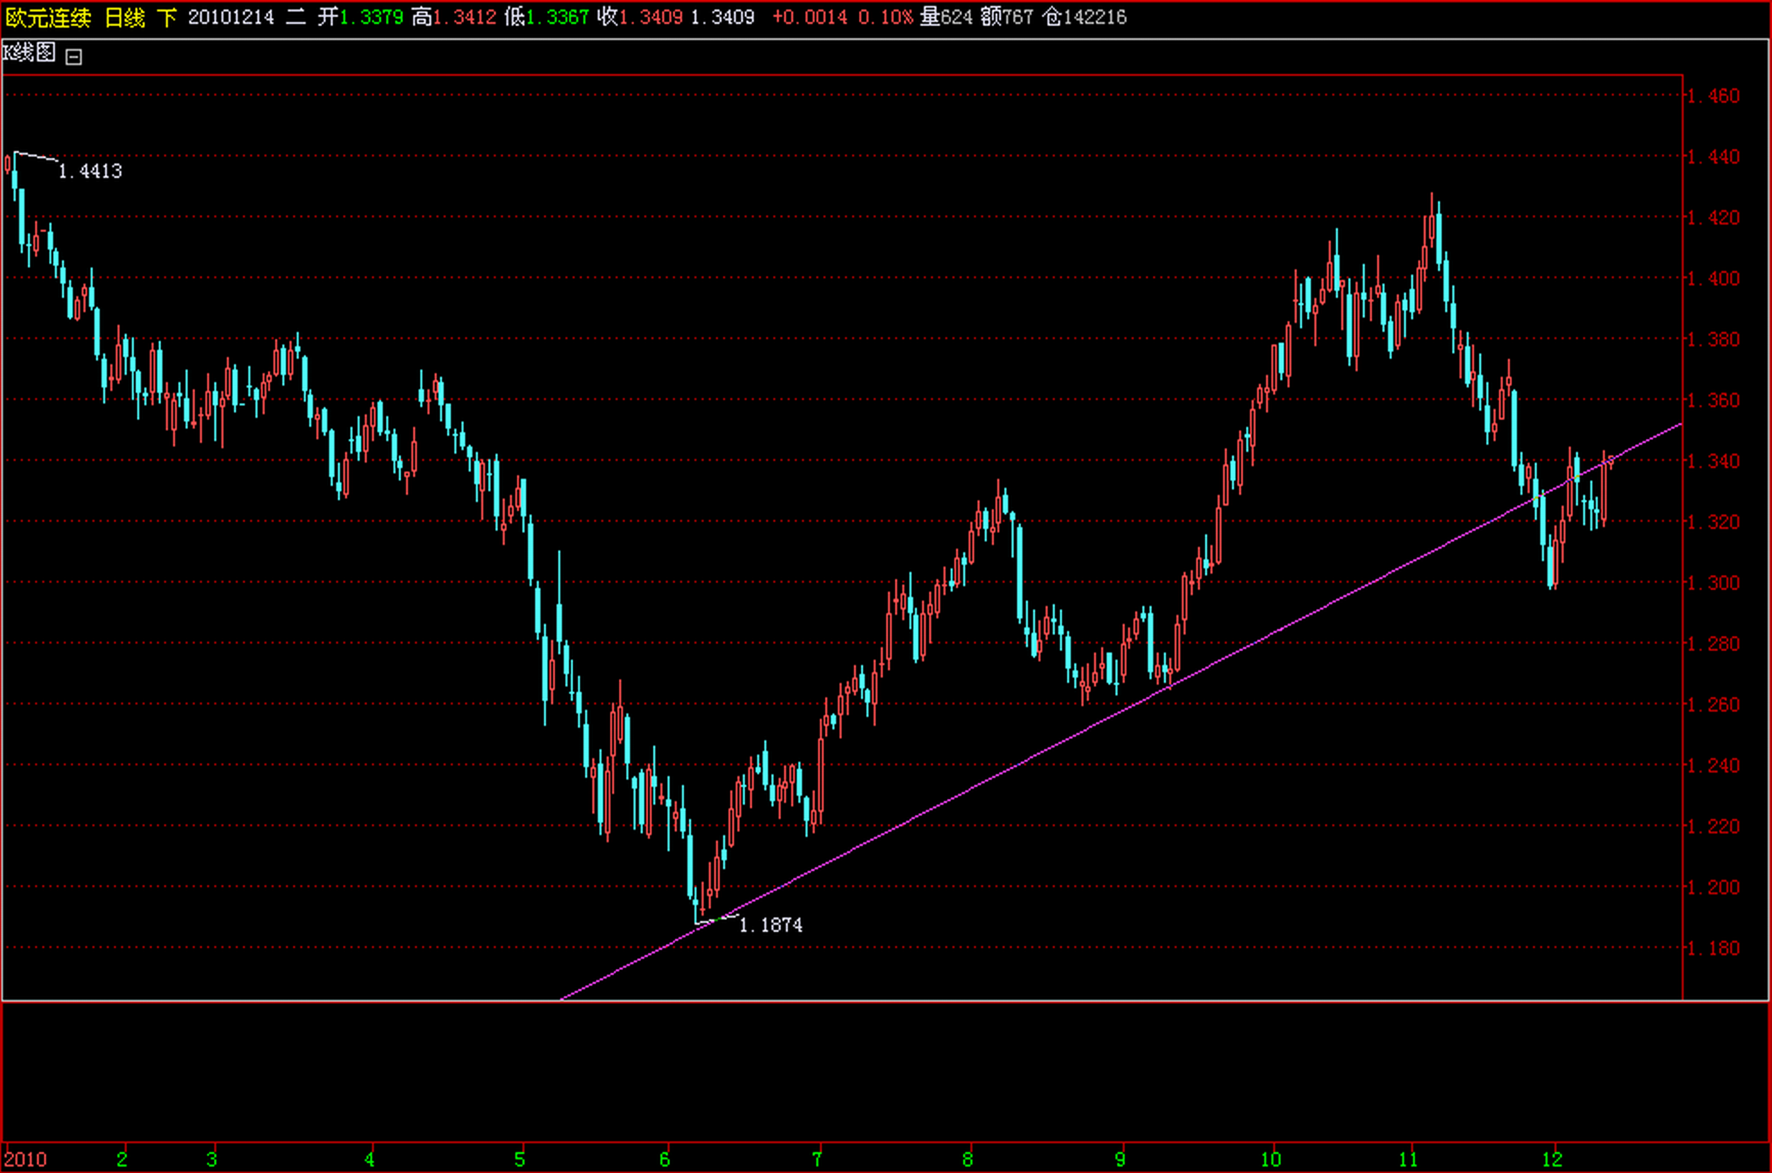Image resolution: width=1772 pixels, height=1173 pixels.
Task: Click month 9 on the time axis
Action: click(1120, 1159)
